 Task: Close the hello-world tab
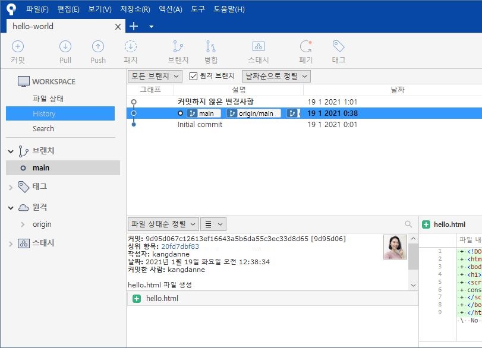click(118, 27)
